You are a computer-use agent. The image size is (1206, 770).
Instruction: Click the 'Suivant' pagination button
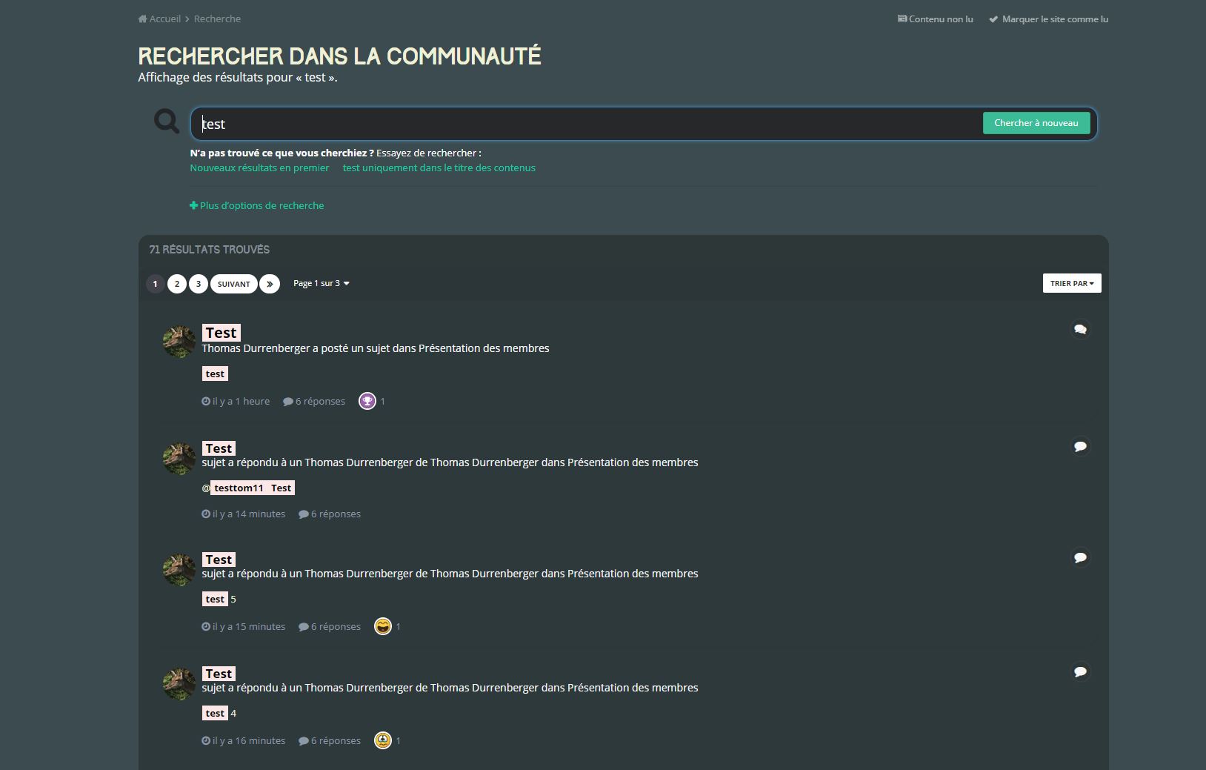233,284
